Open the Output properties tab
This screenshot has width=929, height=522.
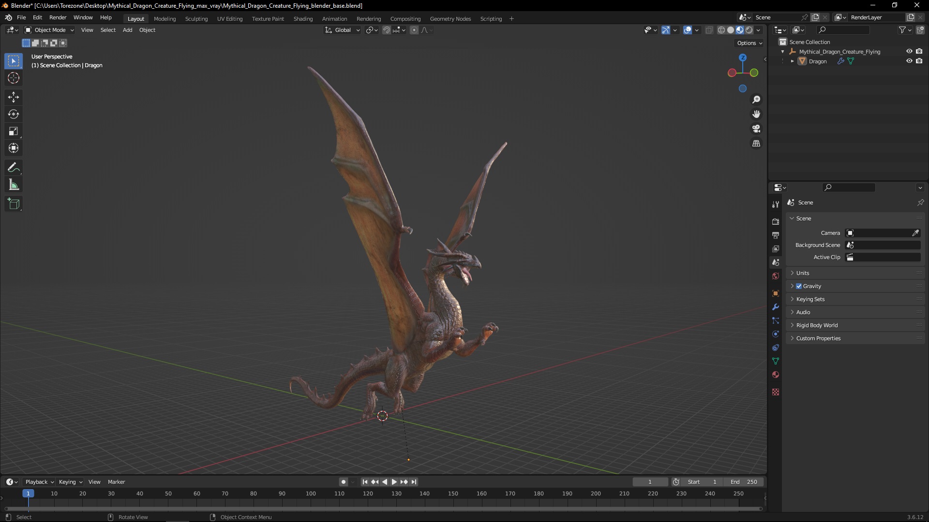coord(776,235)
